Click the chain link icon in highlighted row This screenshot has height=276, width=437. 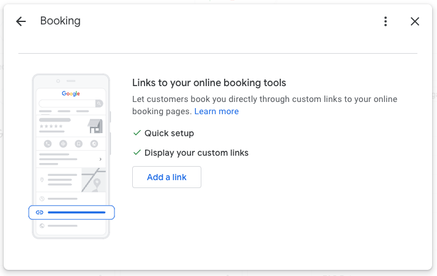40,212
